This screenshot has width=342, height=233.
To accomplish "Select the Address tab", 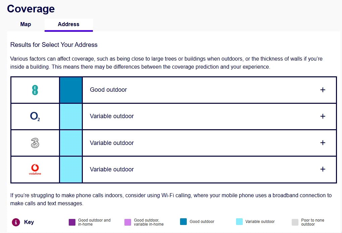I will 68,24.
